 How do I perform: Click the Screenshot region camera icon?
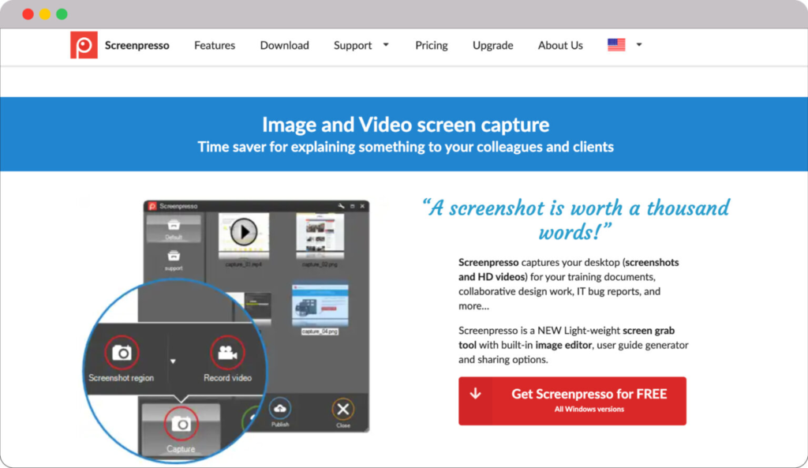coord(122,353)
